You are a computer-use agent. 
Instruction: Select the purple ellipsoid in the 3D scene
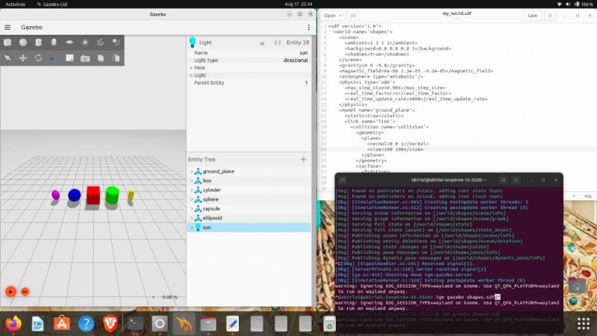click(x=55, y=195)
